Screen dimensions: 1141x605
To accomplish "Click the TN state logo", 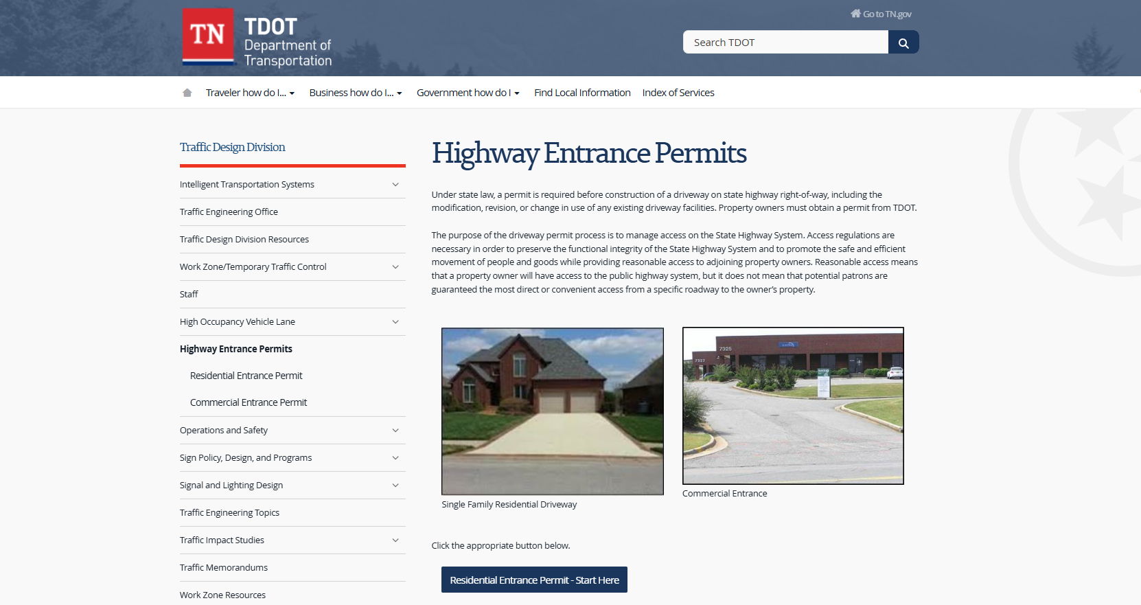I will tap(208, 36).
